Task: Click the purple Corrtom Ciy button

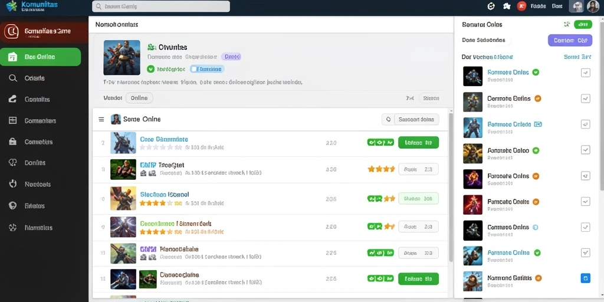Action: point(570,40)
